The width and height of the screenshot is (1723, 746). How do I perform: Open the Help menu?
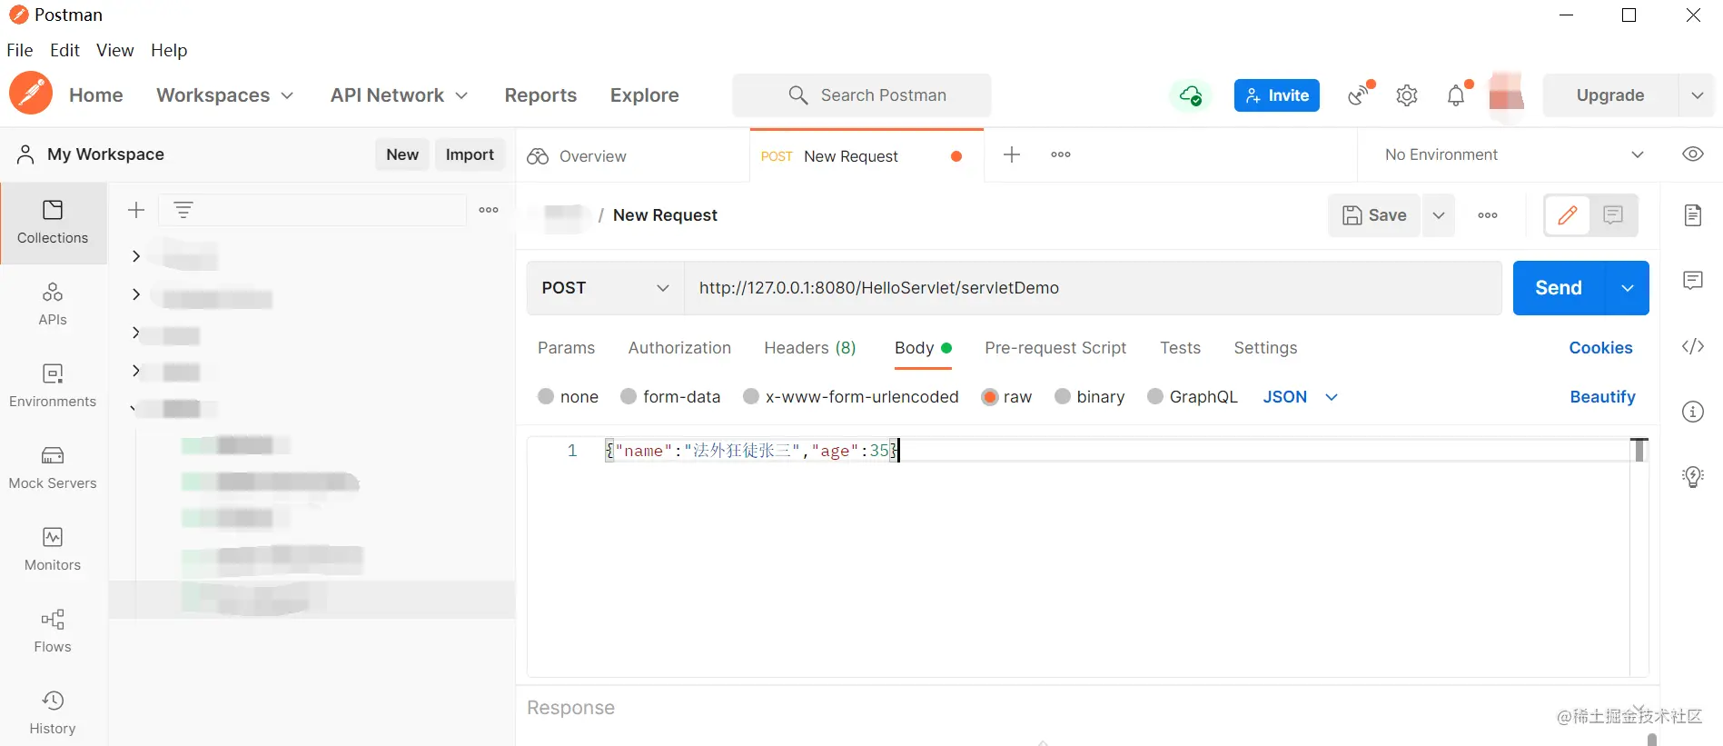coord(169,50)
